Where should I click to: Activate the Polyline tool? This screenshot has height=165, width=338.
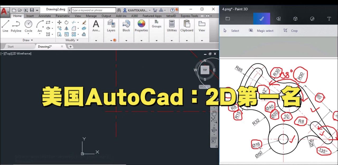point(16,26)
